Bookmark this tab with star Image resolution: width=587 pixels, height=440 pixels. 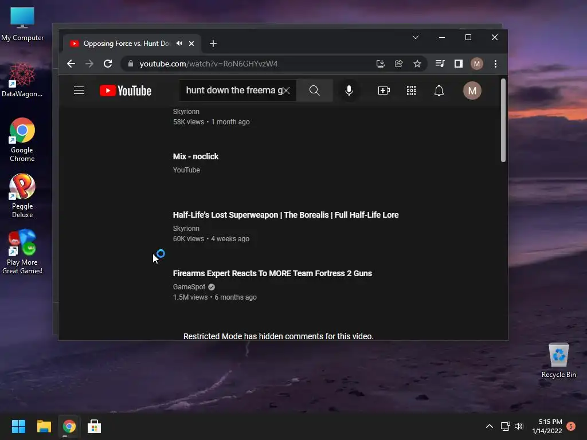[x=417, y=64]
